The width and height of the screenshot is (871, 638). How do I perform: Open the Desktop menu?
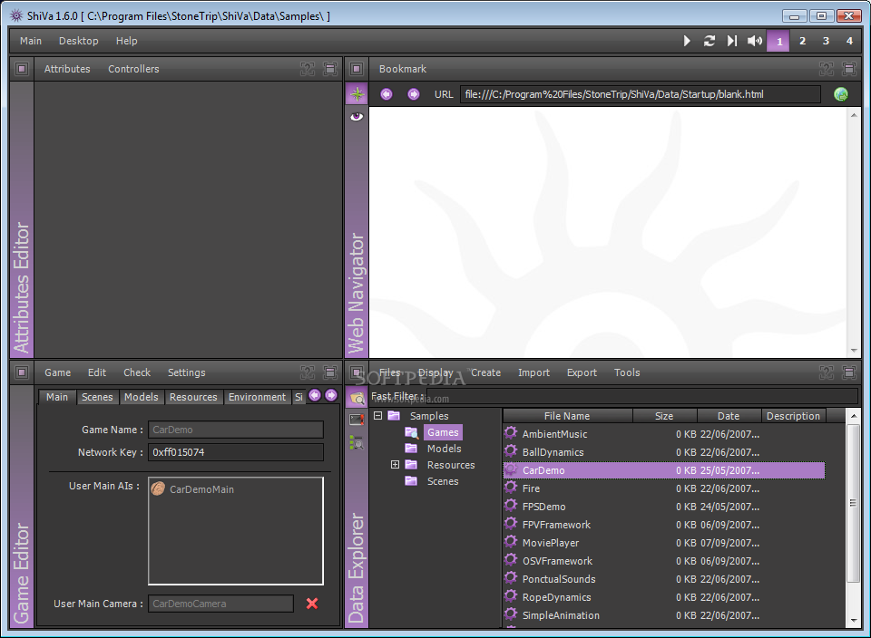pos(78,41)
